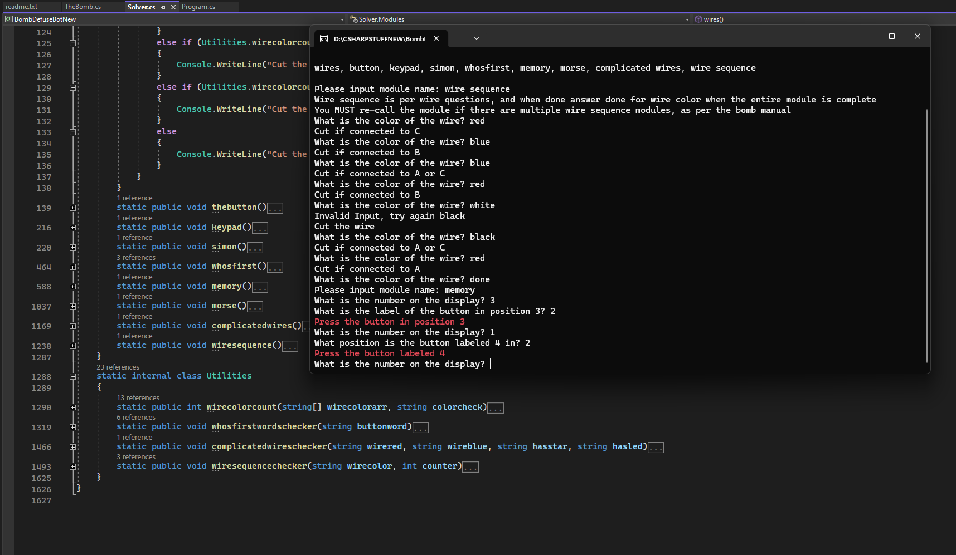Click the red 'Press the button labeled 4' line
This screenshot has width=956, height=555.
(380, 353)
